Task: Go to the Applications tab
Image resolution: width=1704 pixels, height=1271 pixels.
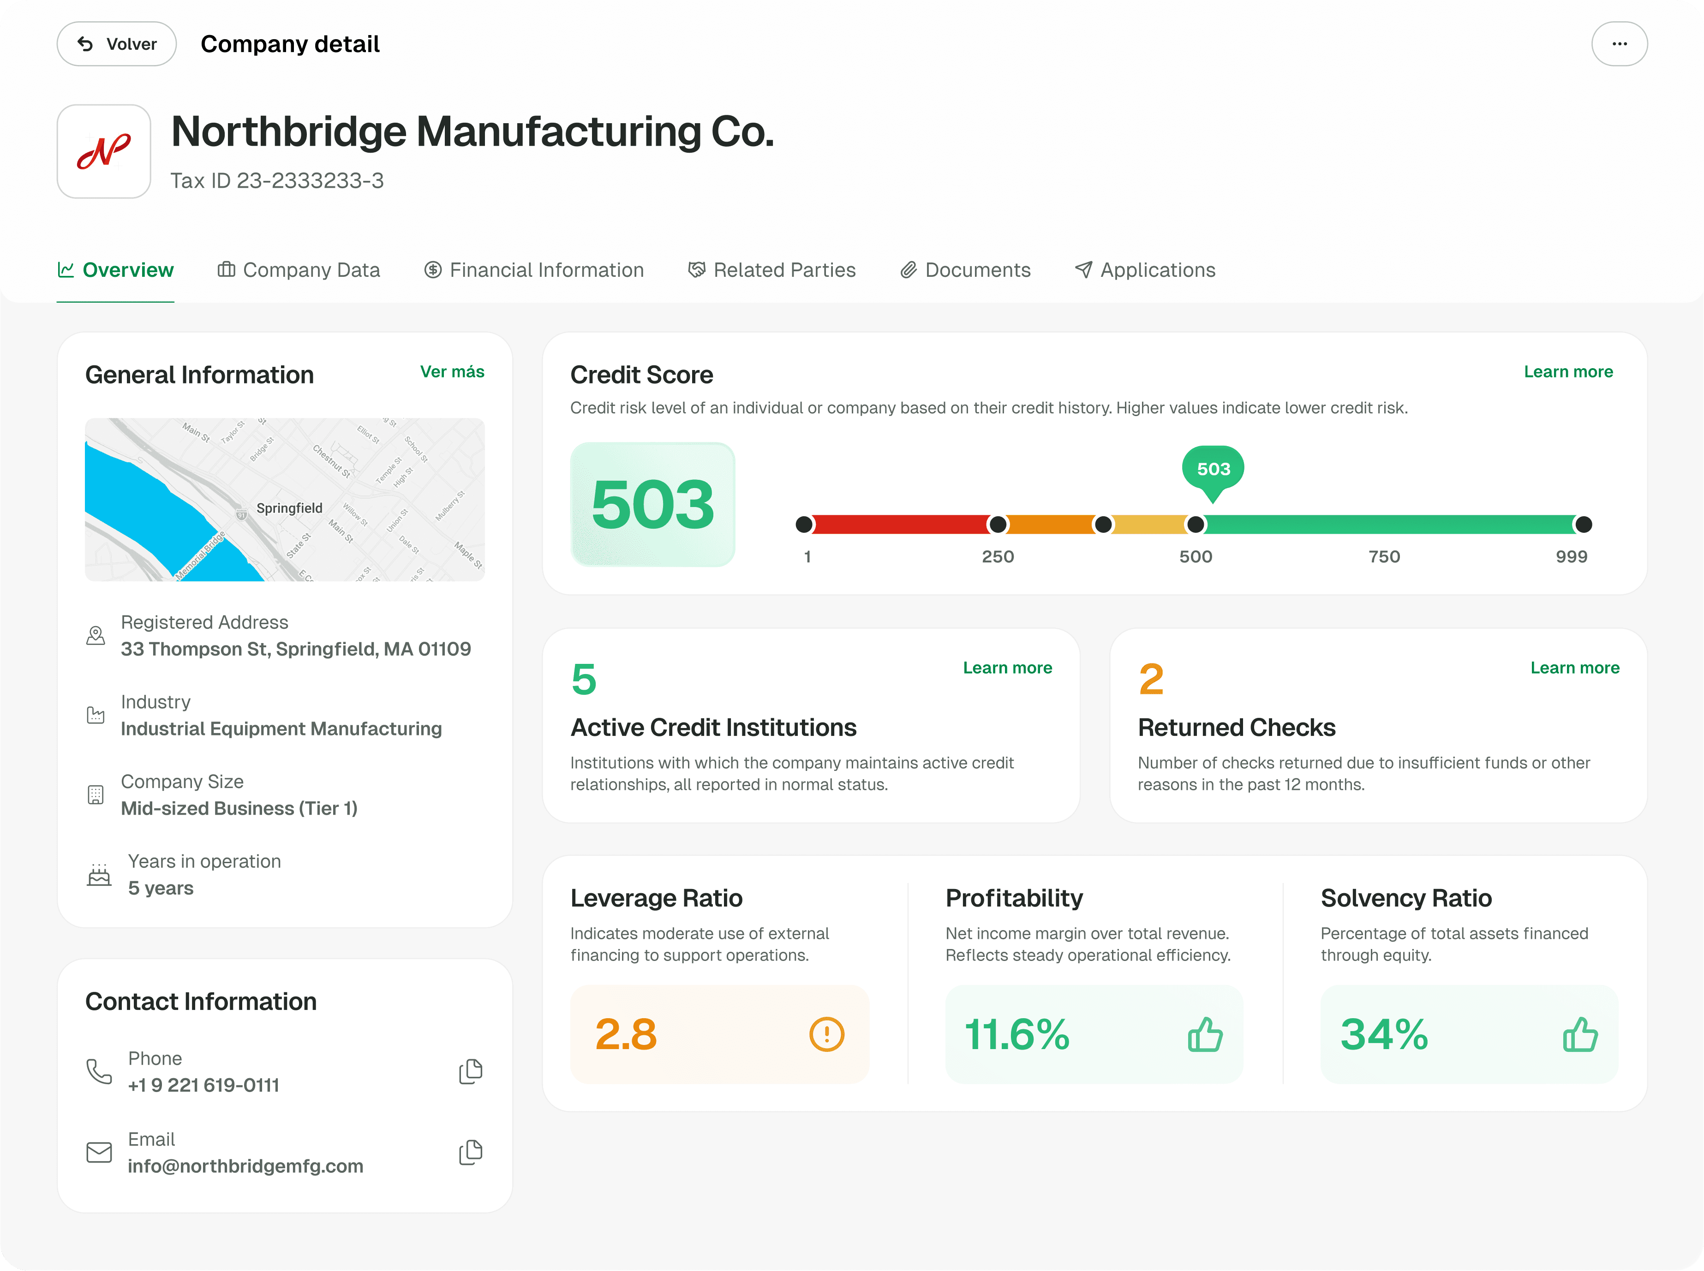Action: pos(1145,270)
